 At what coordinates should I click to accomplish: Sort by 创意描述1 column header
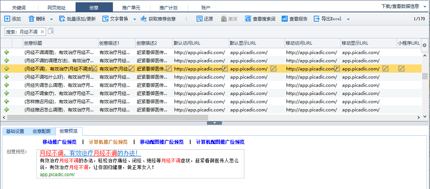(x=117, y=43)
